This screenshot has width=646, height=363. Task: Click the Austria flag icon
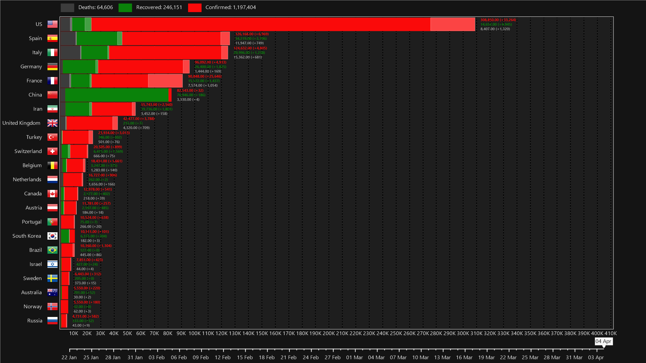pyautogui.click(x=52, y=208)
